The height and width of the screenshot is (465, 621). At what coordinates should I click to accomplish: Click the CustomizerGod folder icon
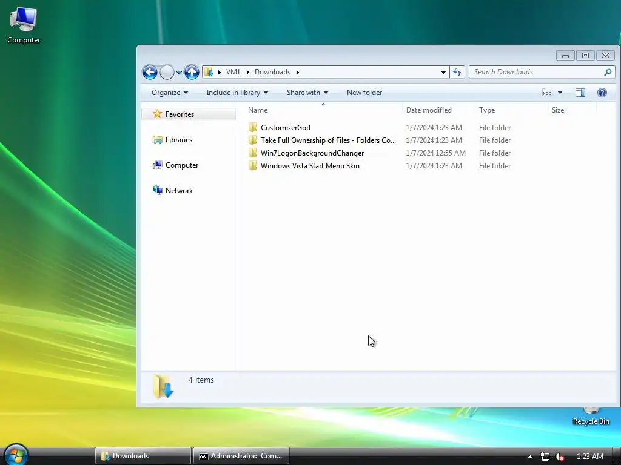(x=253, y=127)
